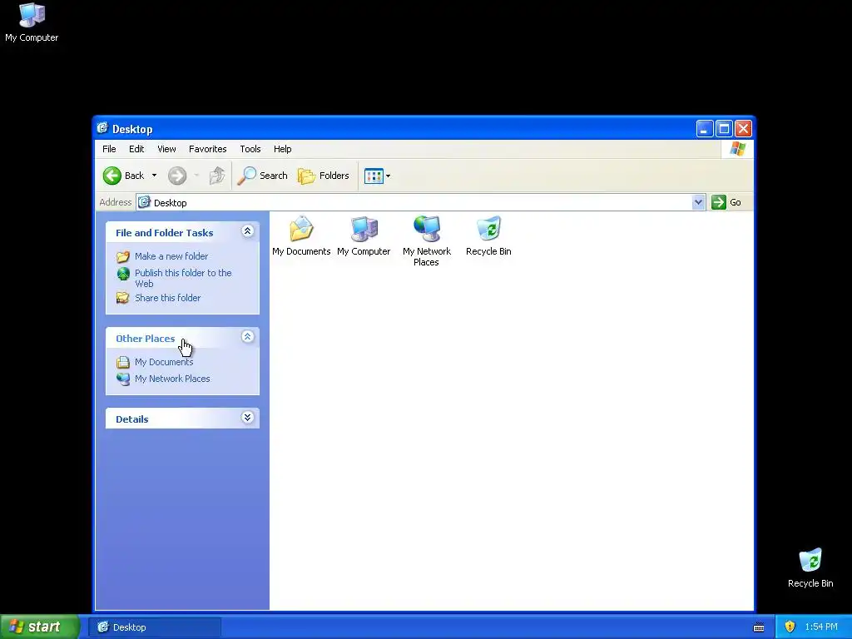Click Share this folder link

[x=167, y=298]
